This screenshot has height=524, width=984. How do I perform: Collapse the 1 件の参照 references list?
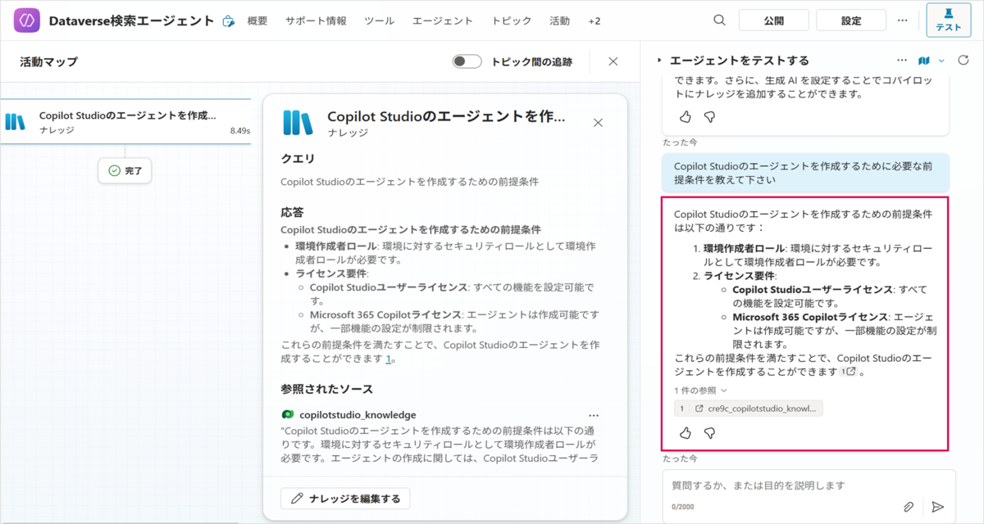tap(701, 391)
